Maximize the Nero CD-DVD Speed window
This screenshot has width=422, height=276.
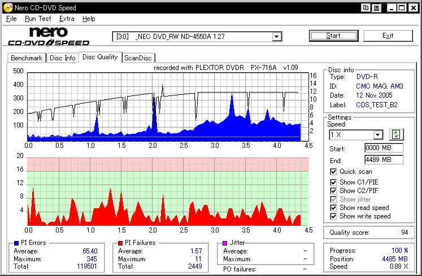(x=402, y=8)
